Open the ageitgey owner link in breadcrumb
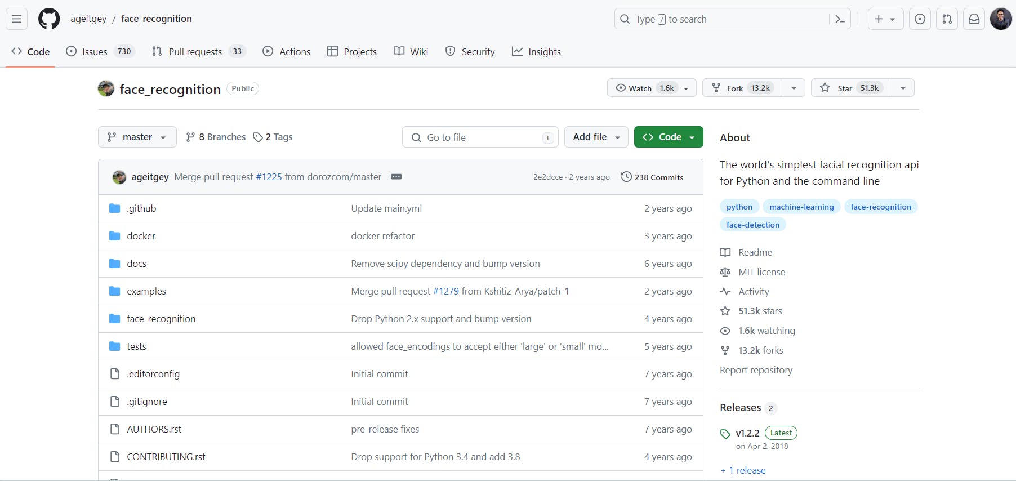 88,19
